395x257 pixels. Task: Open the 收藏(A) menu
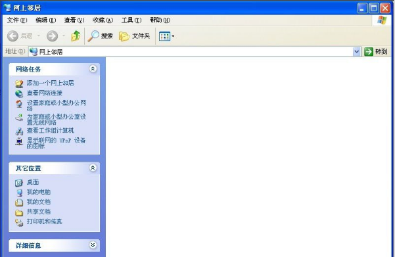tap(103, 20)
